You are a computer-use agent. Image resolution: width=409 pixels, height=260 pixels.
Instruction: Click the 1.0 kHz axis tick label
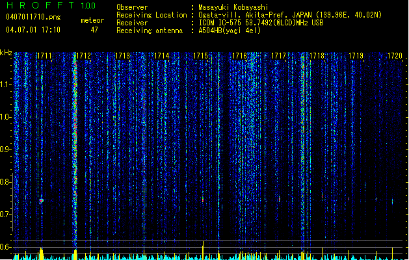6,117
